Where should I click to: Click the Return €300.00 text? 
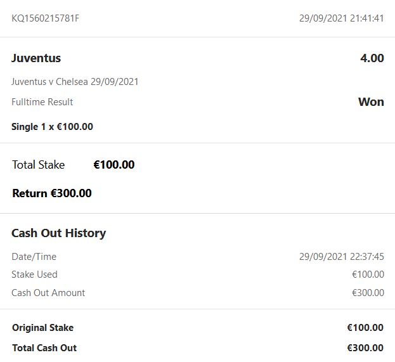coord(52,193)
